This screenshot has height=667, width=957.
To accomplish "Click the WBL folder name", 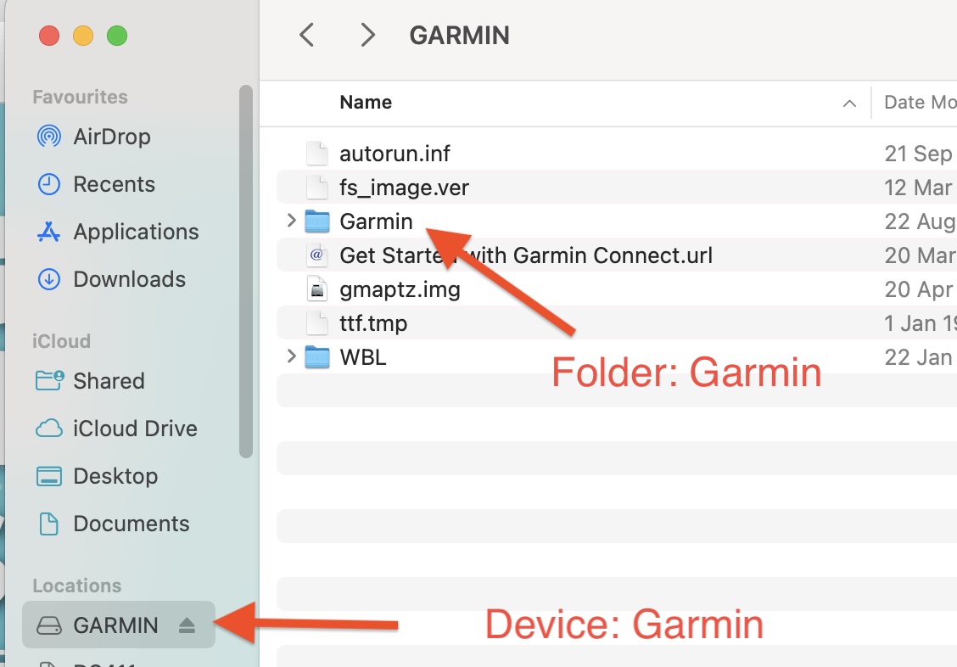I will [362, 357].
